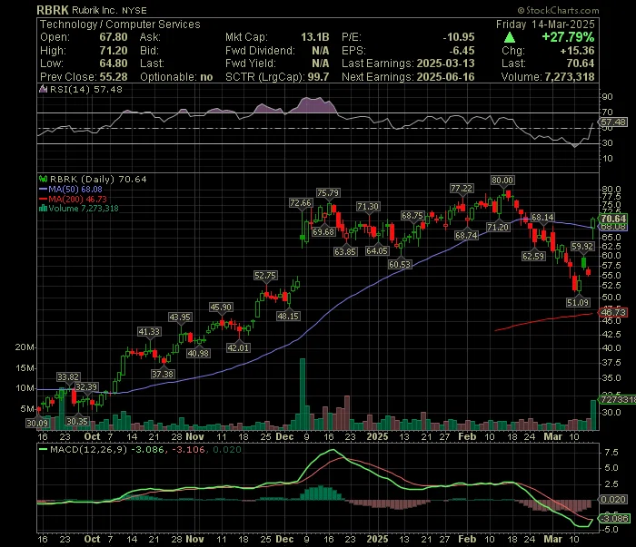The height and width of the screenshot is (547, 636).
Task: Click the P/E value -10.95
Action: coord(459,37)
